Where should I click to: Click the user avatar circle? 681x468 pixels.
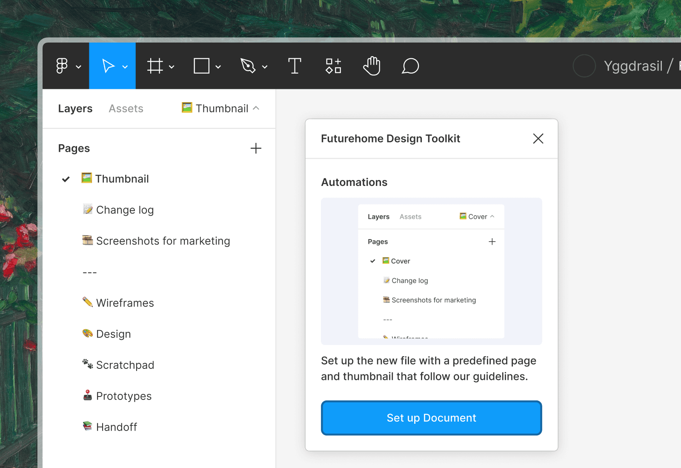pyautogui.click(x=584, y=66)
